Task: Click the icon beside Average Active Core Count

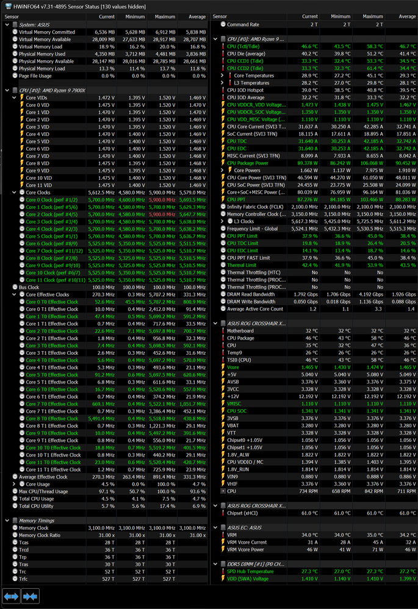Action: click(223, 309)
